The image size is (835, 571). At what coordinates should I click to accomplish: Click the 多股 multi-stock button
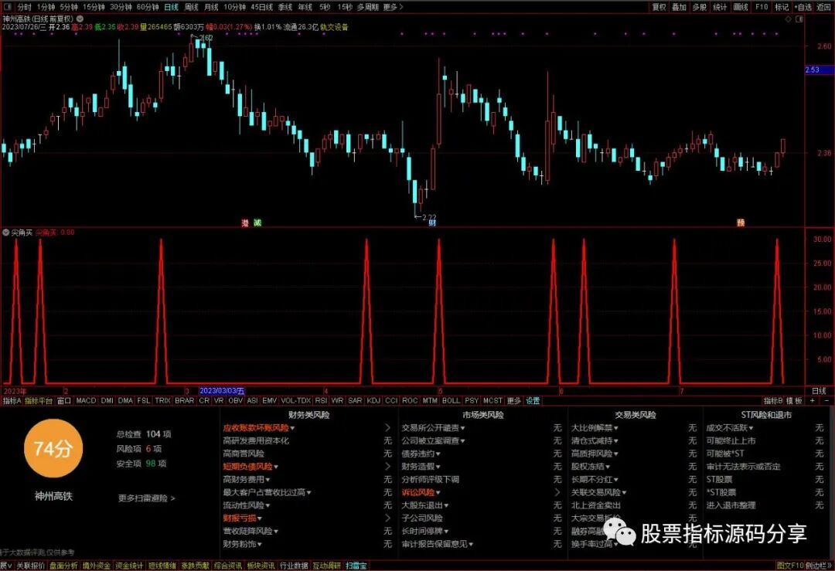click(x=699, y=7)
